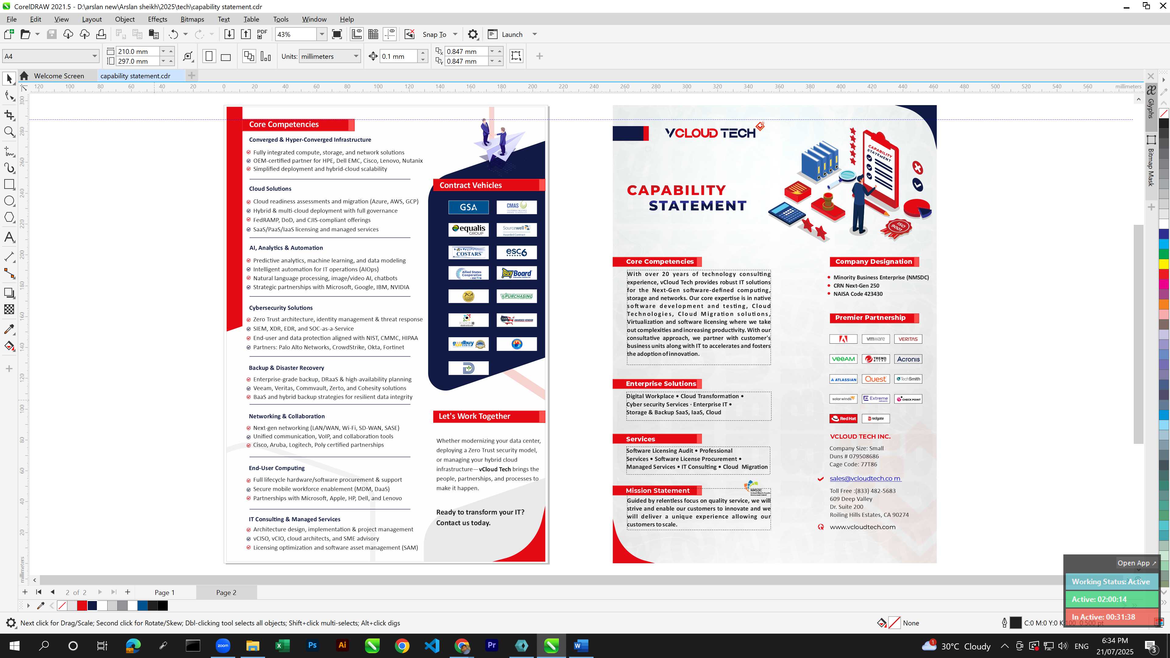Add a new page after current
Screen dimensions: 1170x658
click(128, 592)
